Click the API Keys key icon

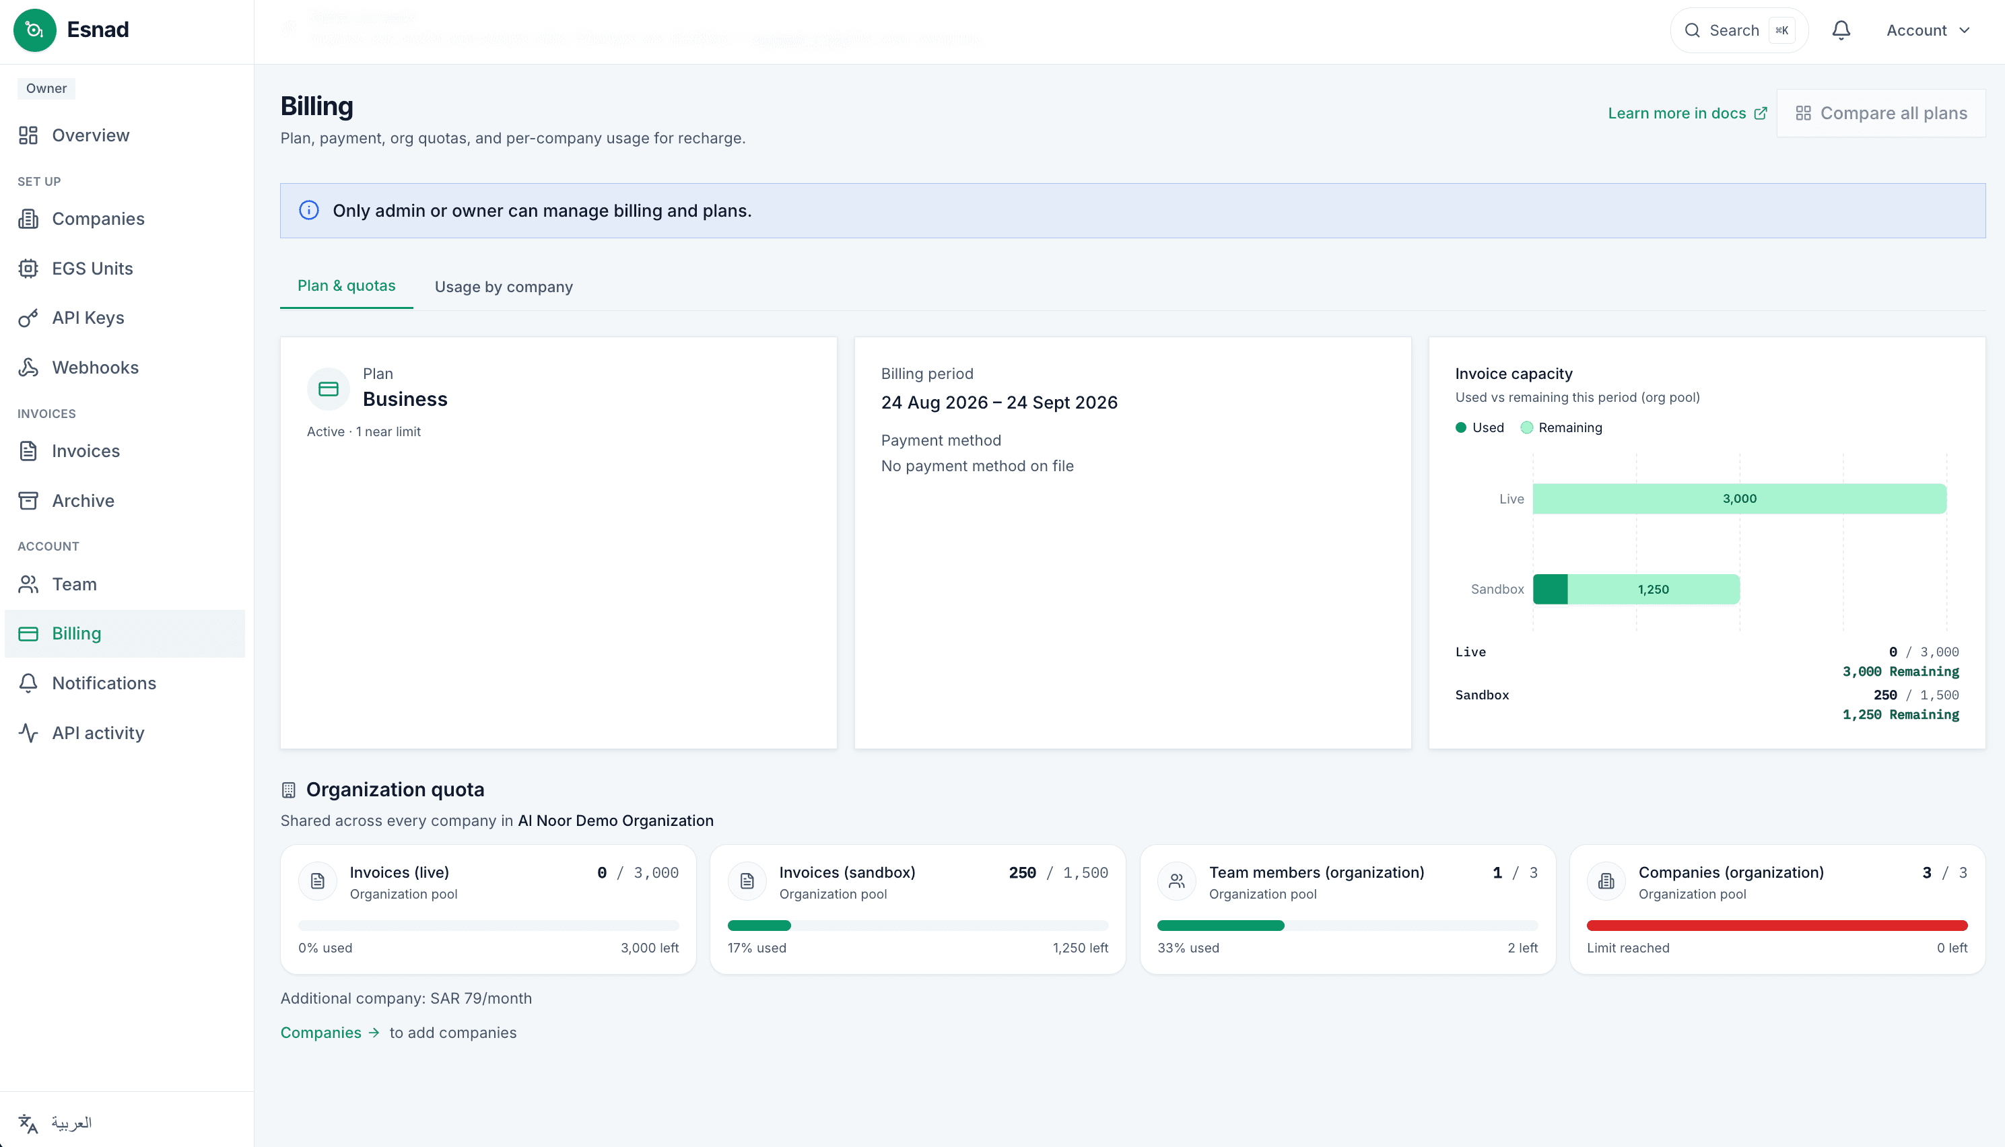[x=28, y=318]
